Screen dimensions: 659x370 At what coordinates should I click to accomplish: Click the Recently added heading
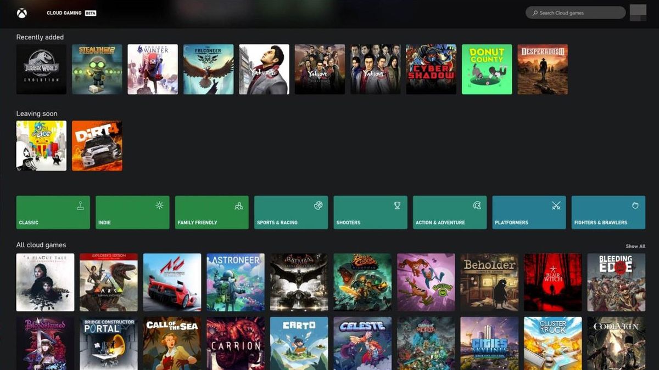coord(40,37)
